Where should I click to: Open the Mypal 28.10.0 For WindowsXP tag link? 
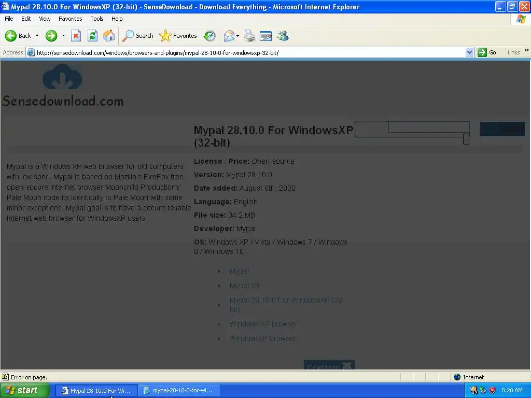[x=286, y=305]
